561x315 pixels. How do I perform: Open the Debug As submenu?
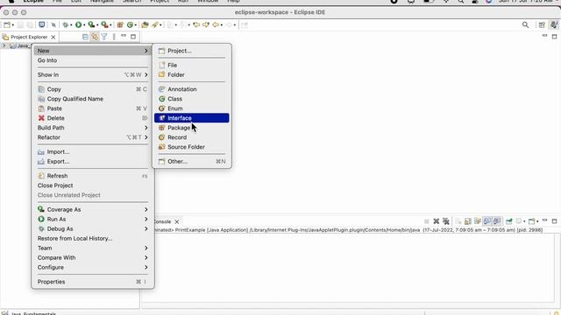(x=92, y=228)
